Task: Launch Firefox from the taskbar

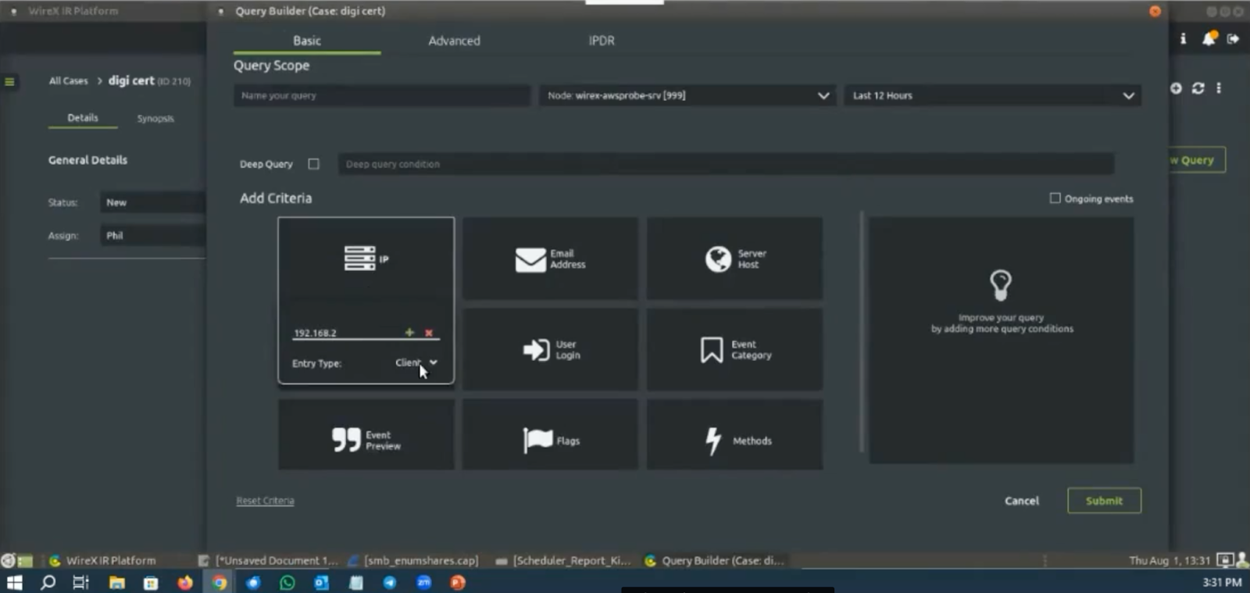Action: tap(185, 582)
